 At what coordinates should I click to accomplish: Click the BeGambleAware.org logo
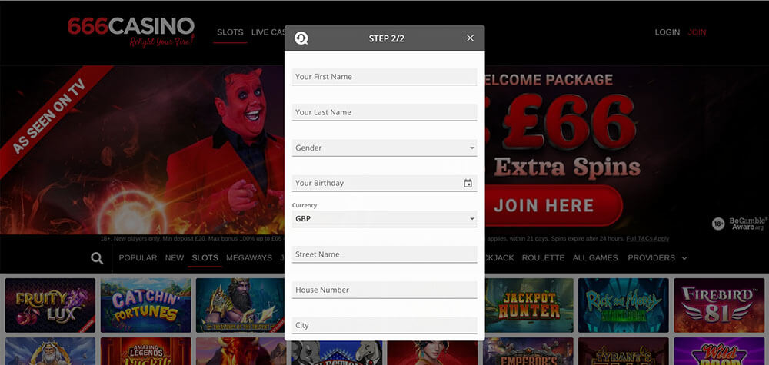(x=748, y=224)
